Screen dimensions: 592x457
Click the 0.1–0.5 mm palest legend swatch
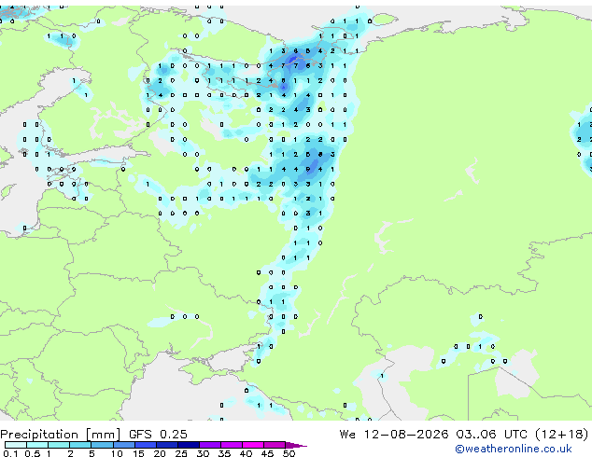point(16,445)
